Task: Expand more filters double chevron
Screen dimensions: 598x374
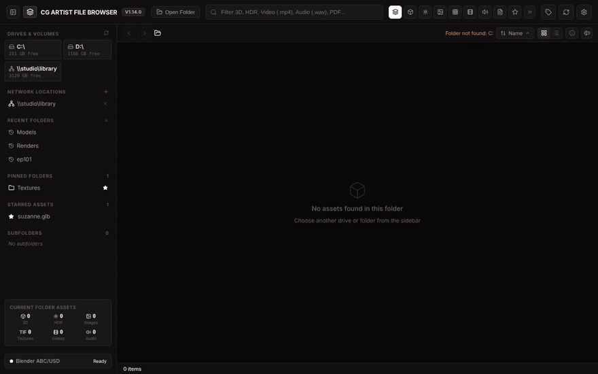Action: (529, 12)
